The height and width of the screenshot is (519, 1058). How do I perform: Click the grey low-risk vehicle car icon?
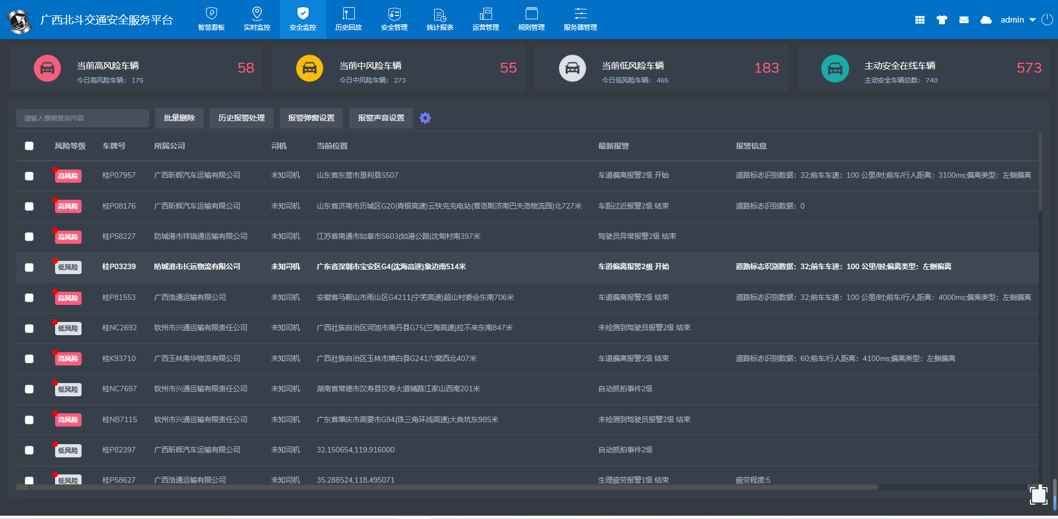point(573,68)
